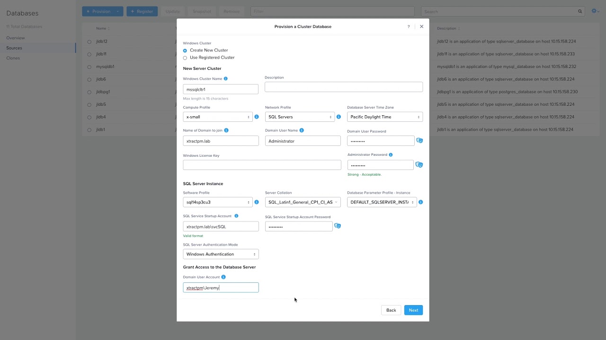Open the Server Collation dropdown

(303, 202)
